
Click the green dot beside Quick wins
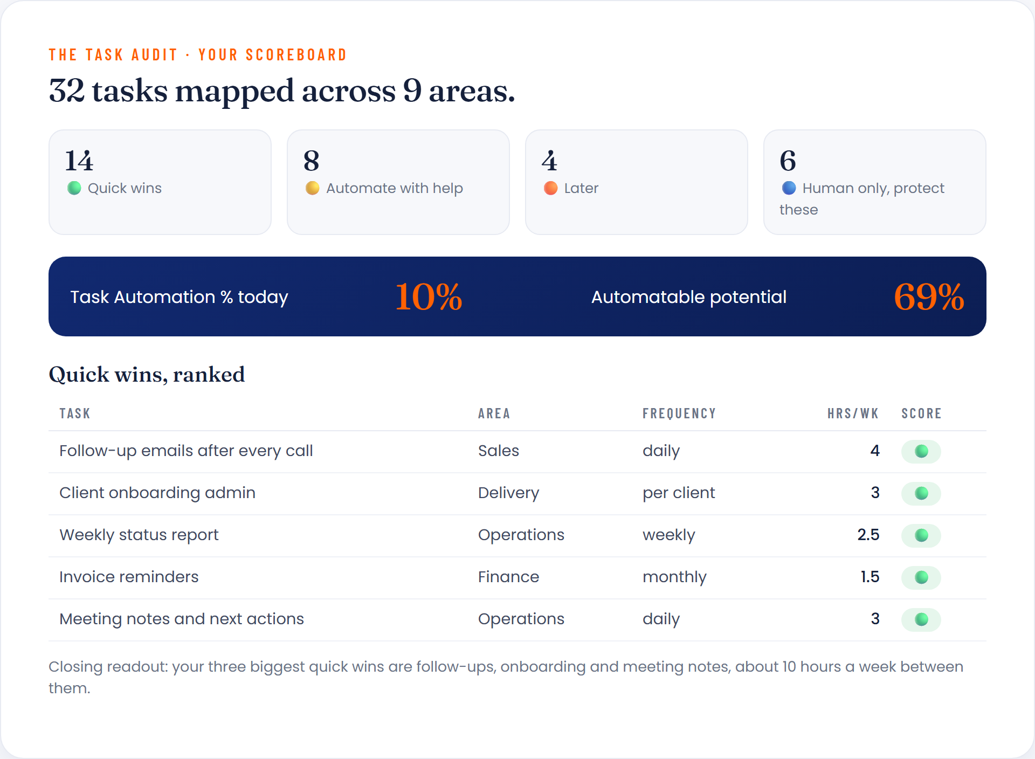pos(74,188)
